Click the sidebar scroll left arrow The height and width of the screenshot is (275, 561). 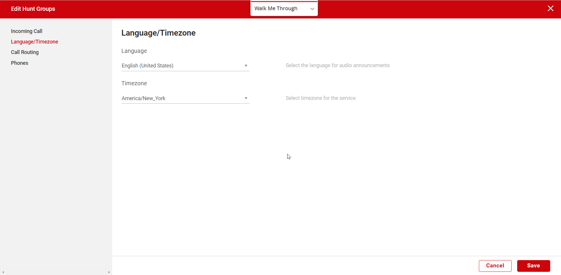point(3,272)
